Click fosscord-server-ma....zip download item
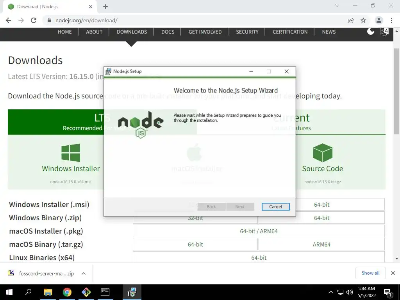400x300 pixels. point(46,273)
